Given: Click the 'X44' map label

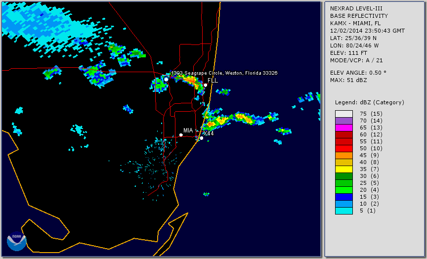Looking at the screenshot, I should (x=209, y=133).
